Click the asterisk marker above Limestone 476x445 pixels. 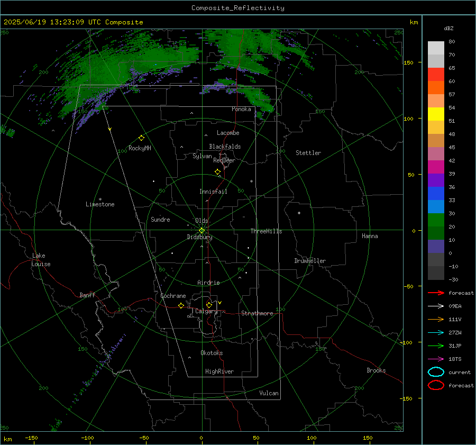click(100, 199)
